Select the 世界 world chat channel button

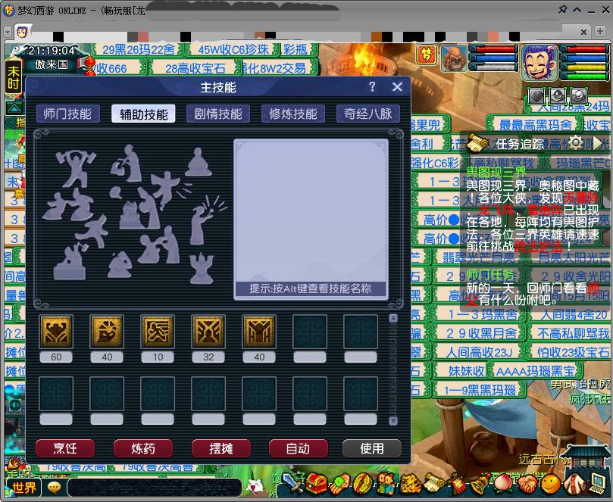pos(23,487)
